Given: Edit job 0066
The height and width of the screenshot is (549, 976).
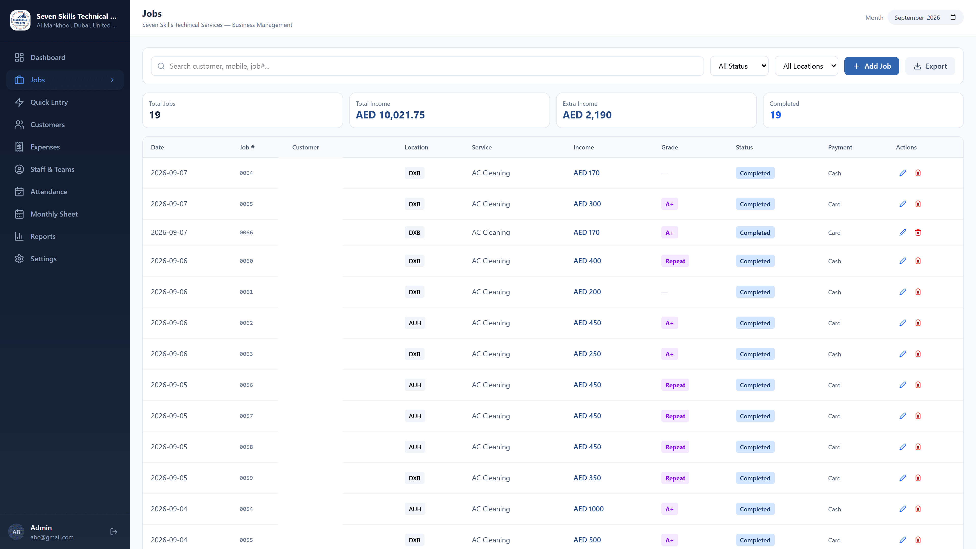Looking at the screenshot, I should 903,232.
